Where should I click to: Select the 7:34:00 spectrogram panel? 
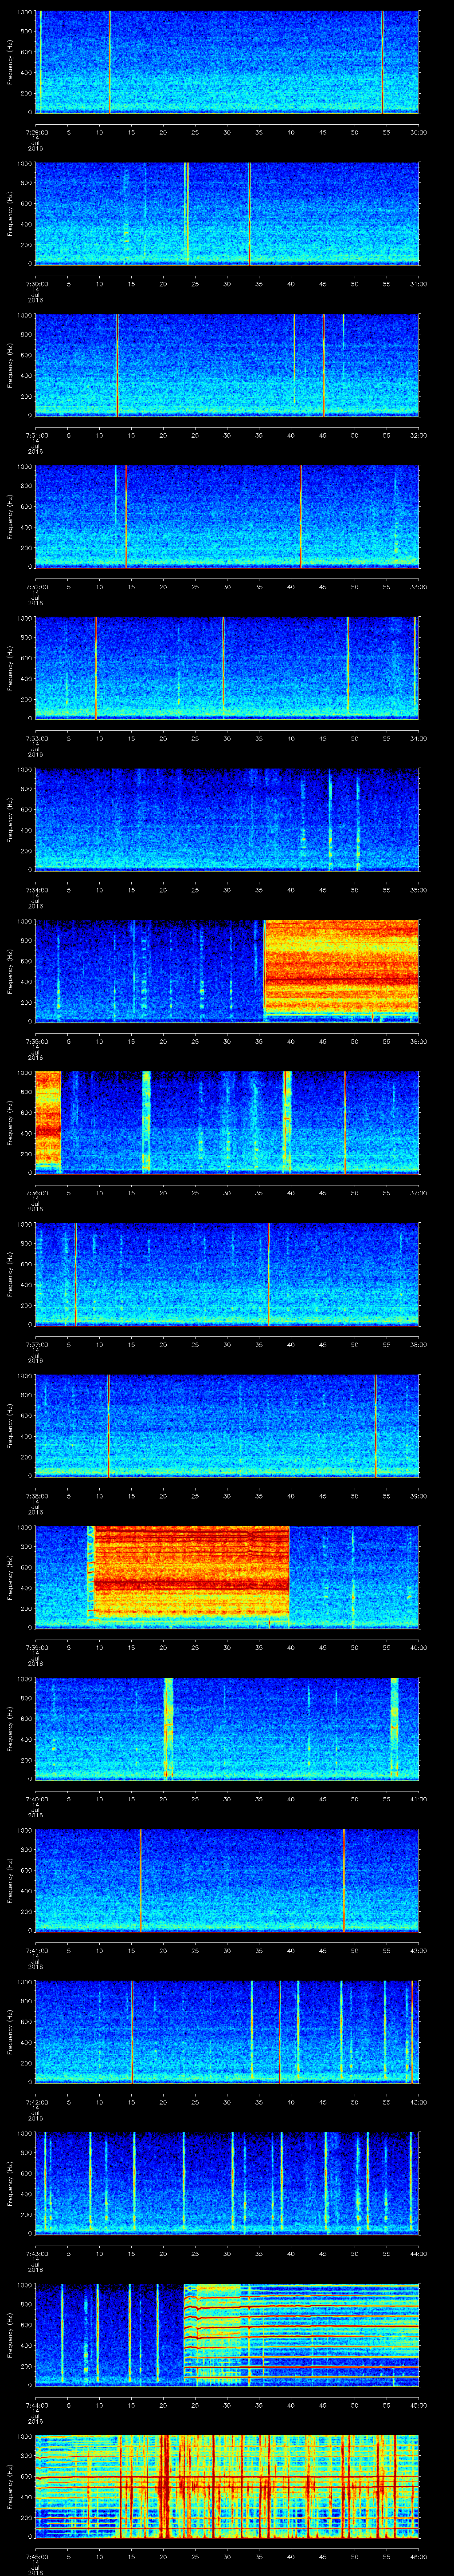(227, 820)
